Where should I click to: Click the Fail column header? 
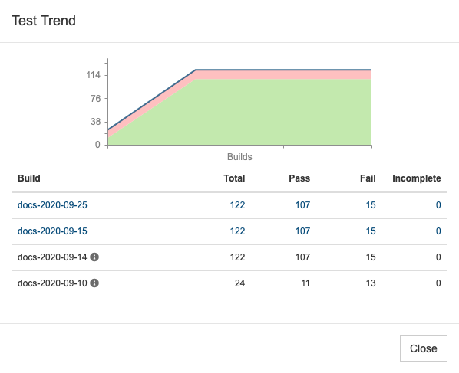click(368, 178)
